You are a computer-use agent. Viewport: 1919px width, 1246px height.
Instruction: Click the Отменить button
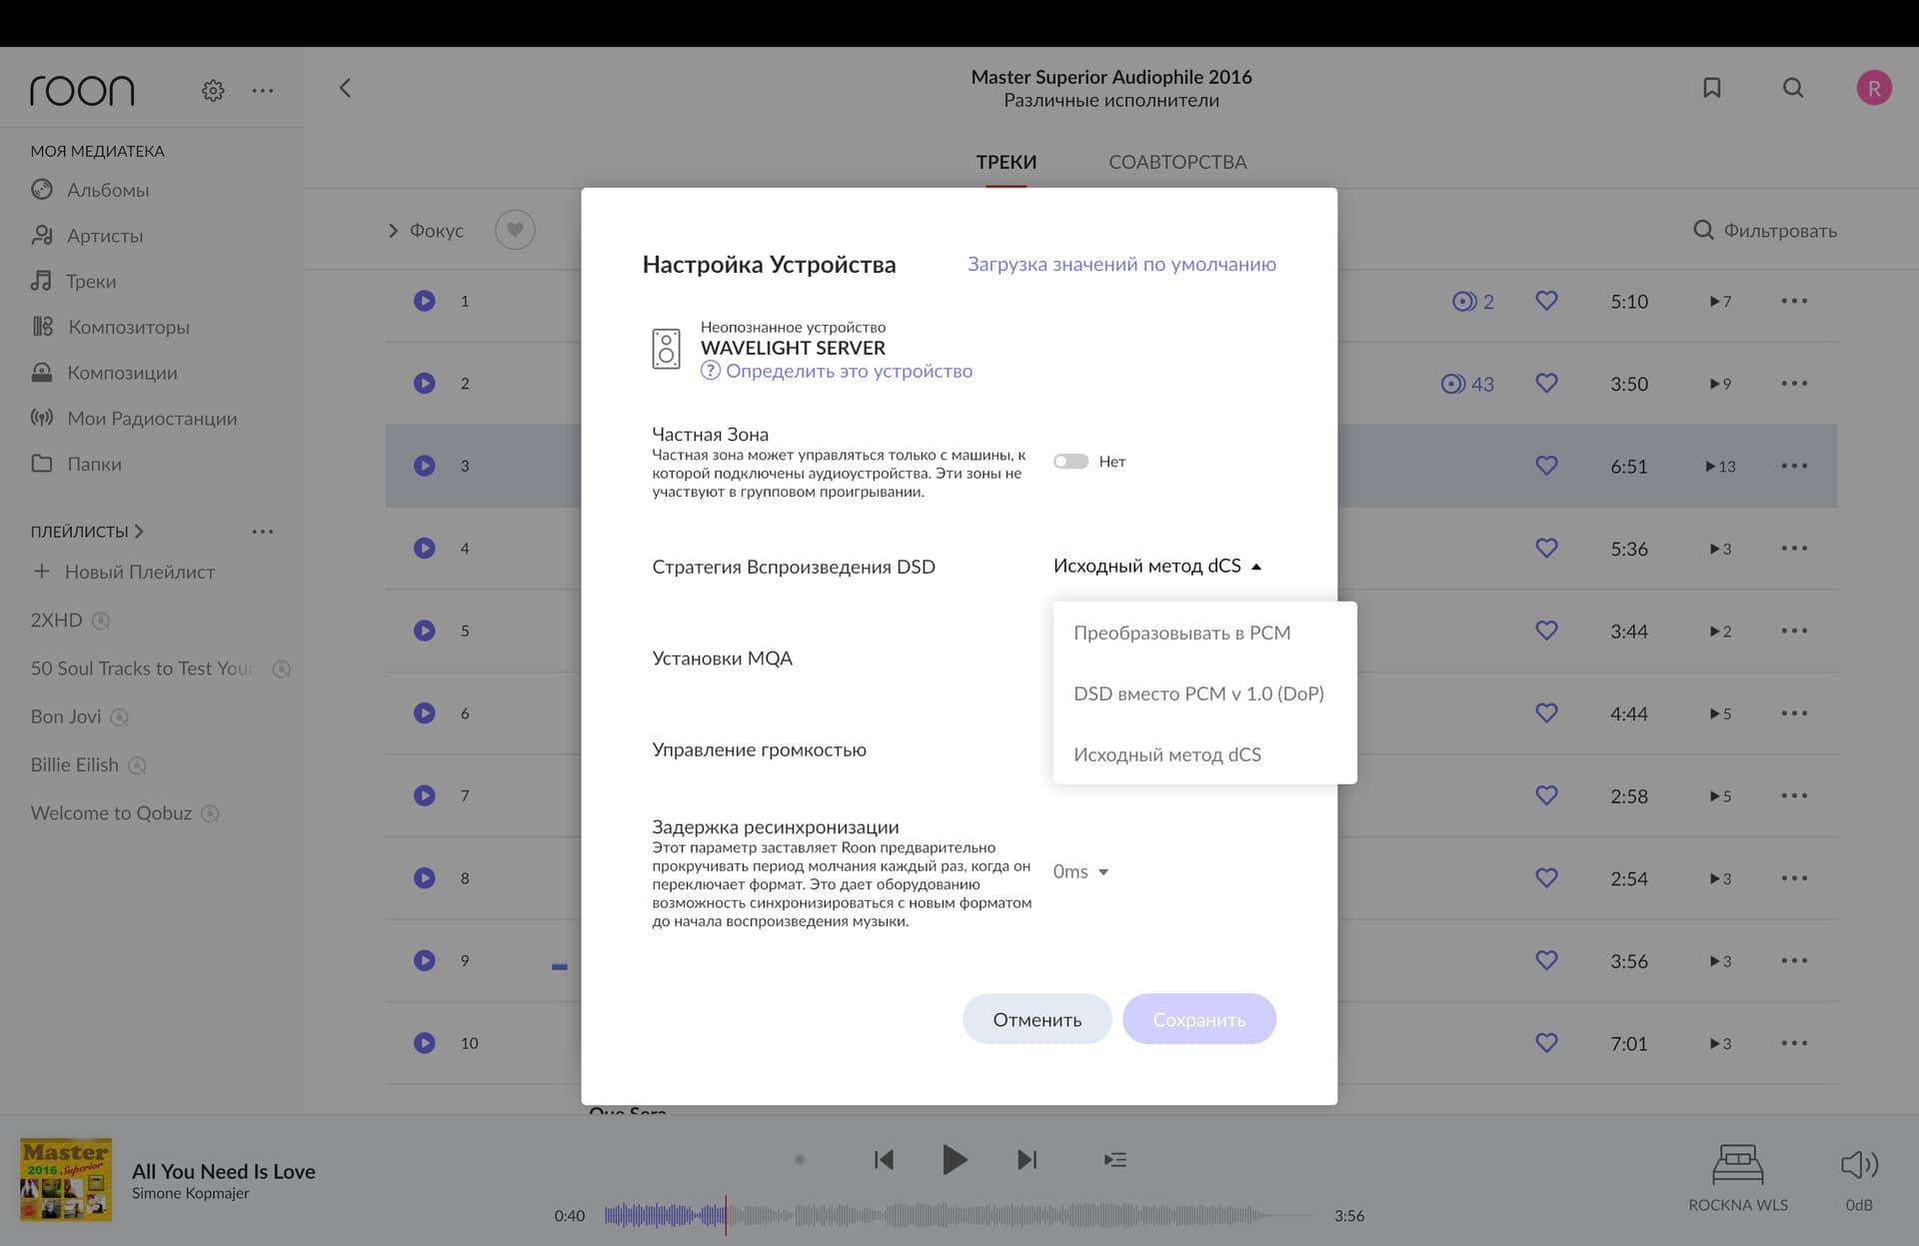1036,1019
